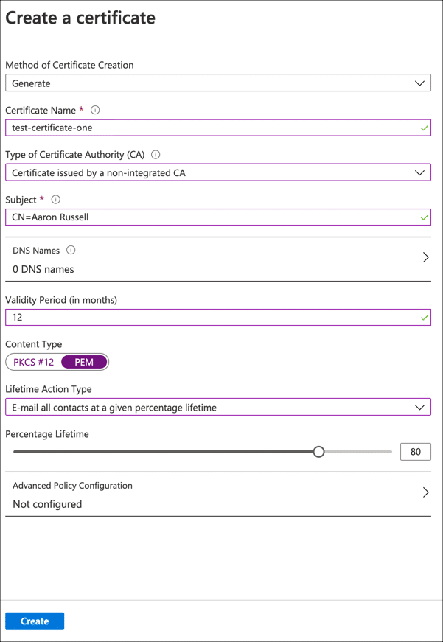The width and height of the screenshot is (443, 642).
Task: Click green checkmark in Subject field
Action: pos(425,218)
